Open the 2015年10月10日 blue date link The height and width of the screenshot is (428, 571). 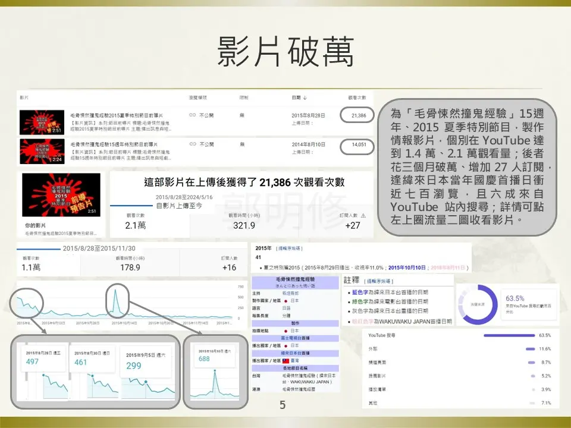point(407,267)
